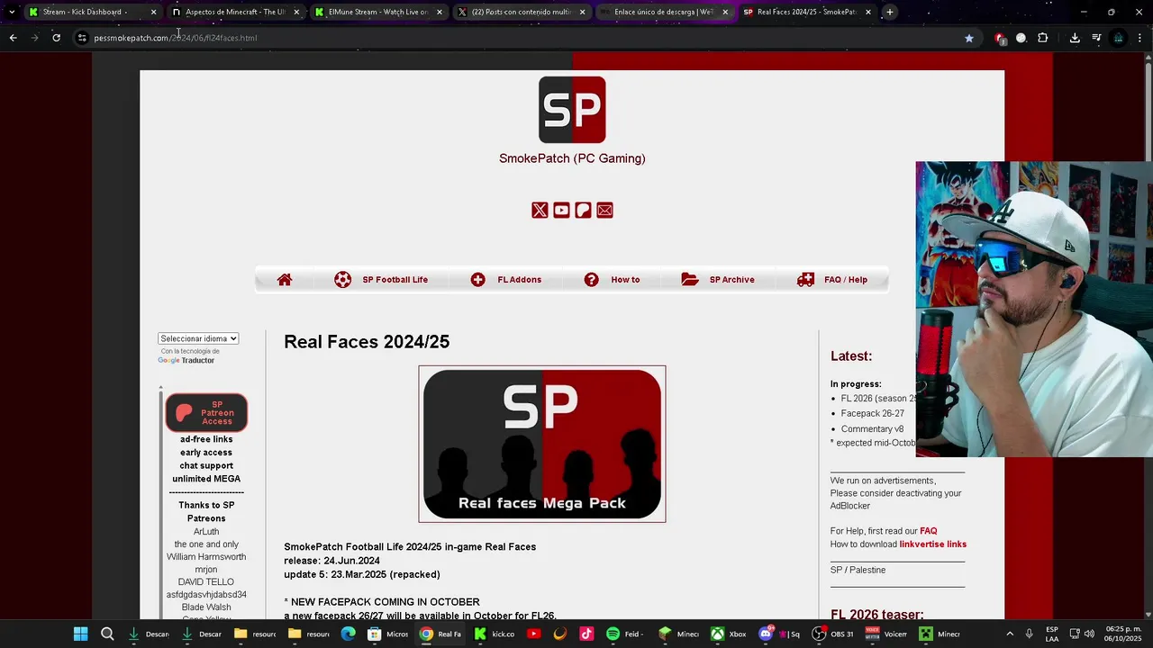1153x648 pixels.
Task: Open the Seleccionar idioma language dropdown
Action: [198, 338]
